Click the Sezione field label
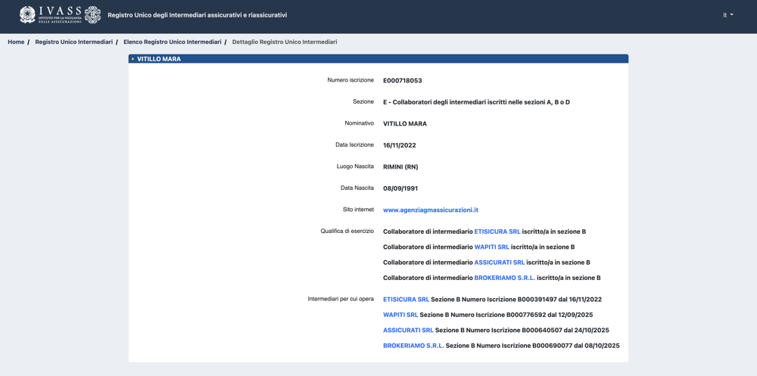This screenshot has height=376, width=757. tap(363, 102)
